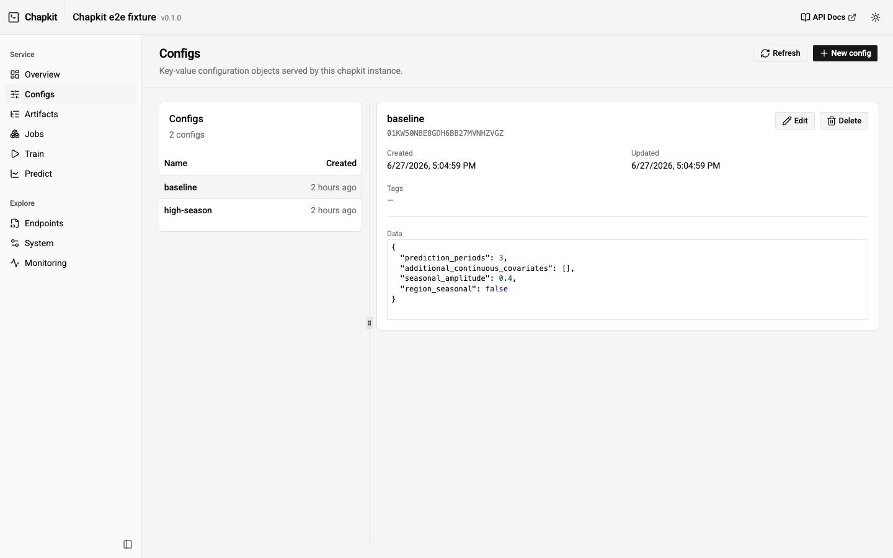
Task: Toggle the light/dark theme sun icon
Action: [x=876, y=17]
